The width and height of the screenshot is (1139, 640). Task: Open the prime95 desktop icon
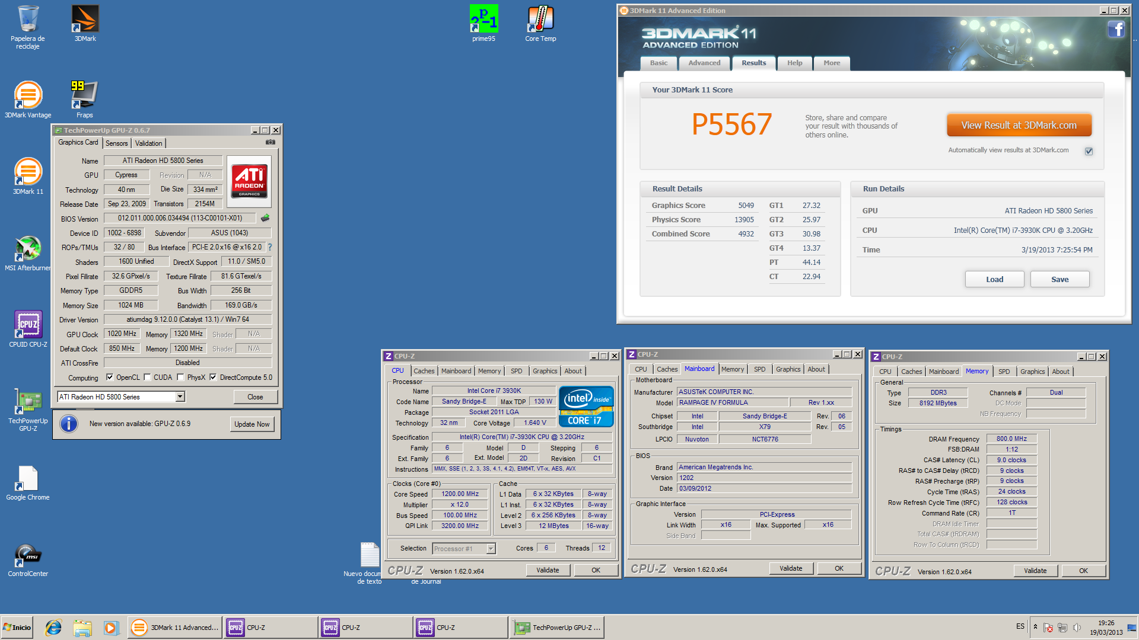483,24
